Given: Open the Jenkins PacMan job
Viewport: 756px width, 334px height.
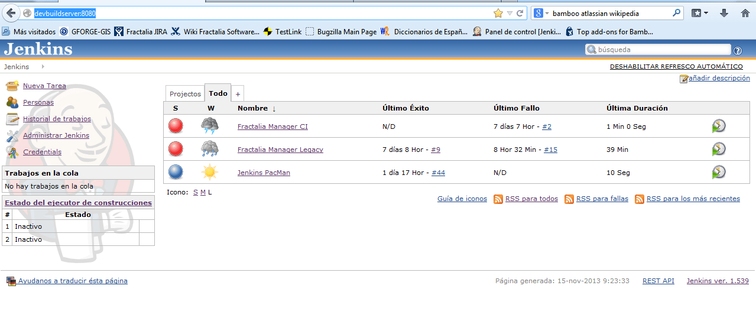Looking at the screenshot, I should (264, 173).
